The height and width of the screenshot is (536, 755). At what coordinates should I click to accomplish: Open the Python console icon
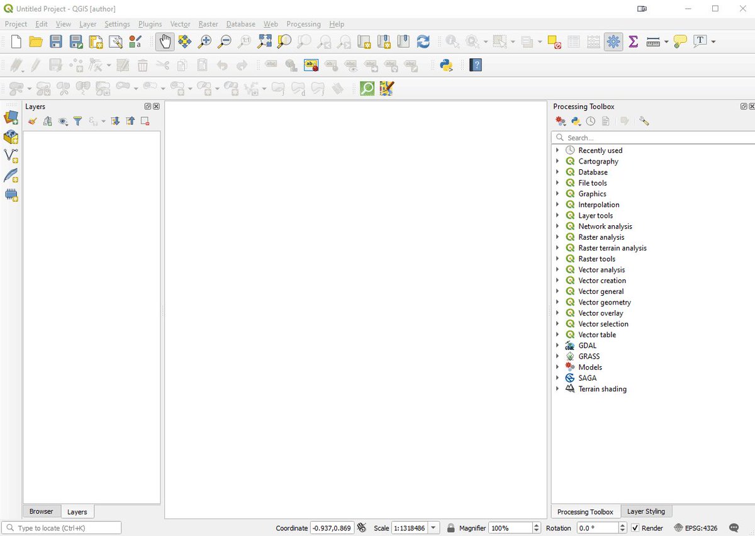pyautogui.click(x=447, y=65)
